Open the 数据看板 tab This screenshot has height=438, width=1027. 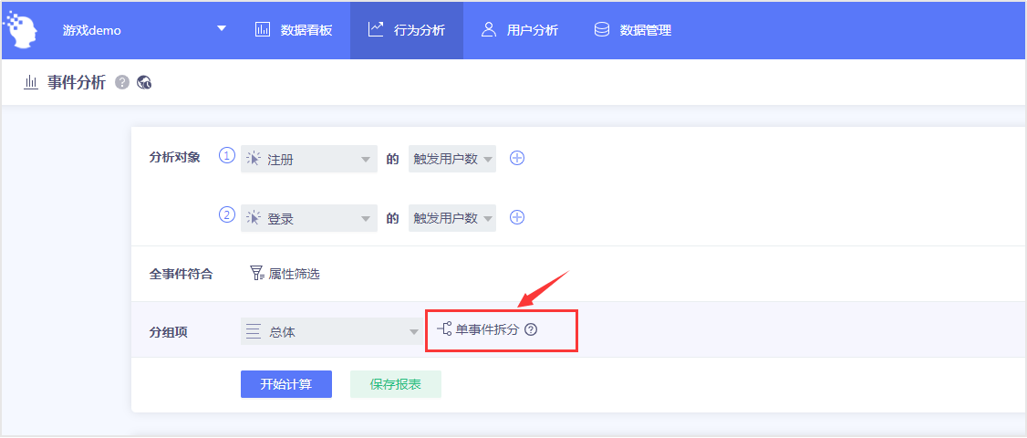click(x=294, y=30)
